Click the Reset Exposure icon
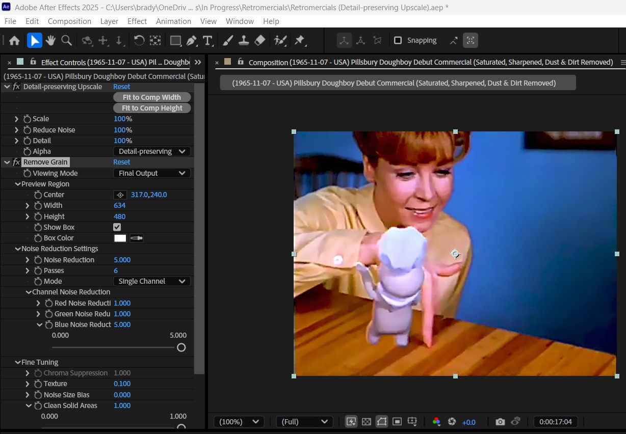Image resolution: width=626 pixels, height=434 pixels. coord(452,422)
